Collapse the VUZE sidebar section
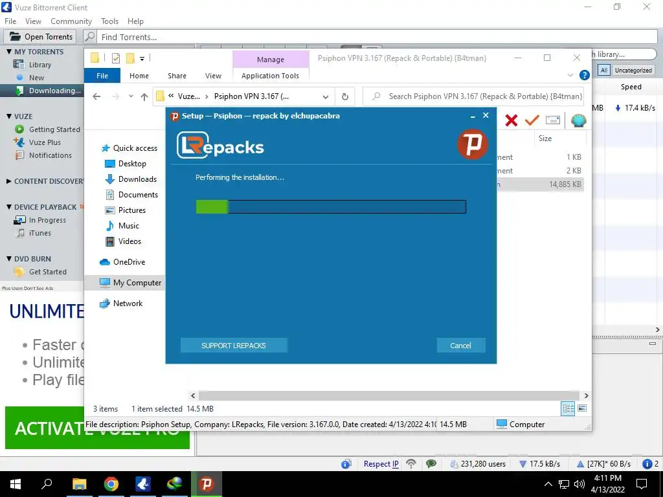The image size is (663, 497). pyautogui.click(x=9, y=116)
